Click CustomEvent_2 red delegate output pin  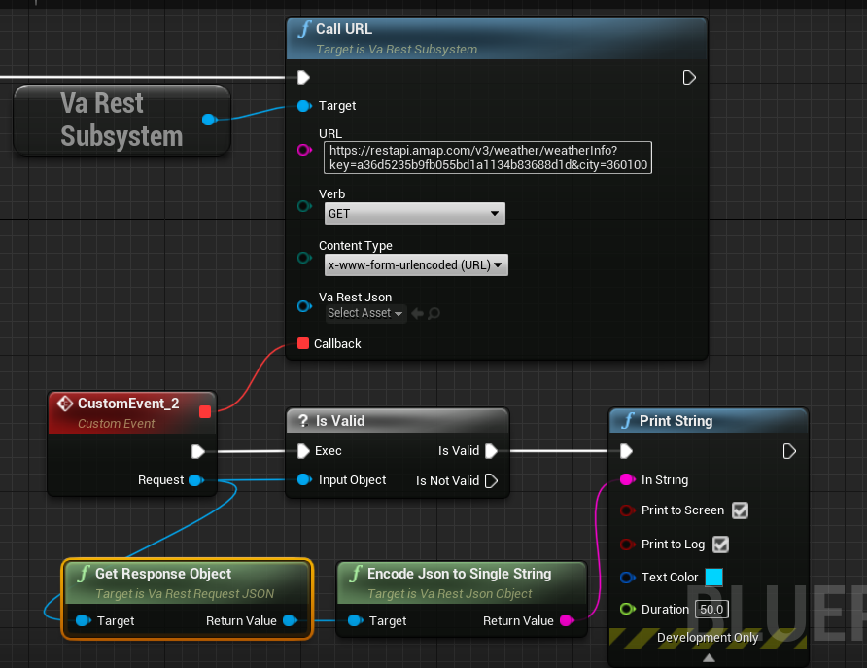coord(204,411)
